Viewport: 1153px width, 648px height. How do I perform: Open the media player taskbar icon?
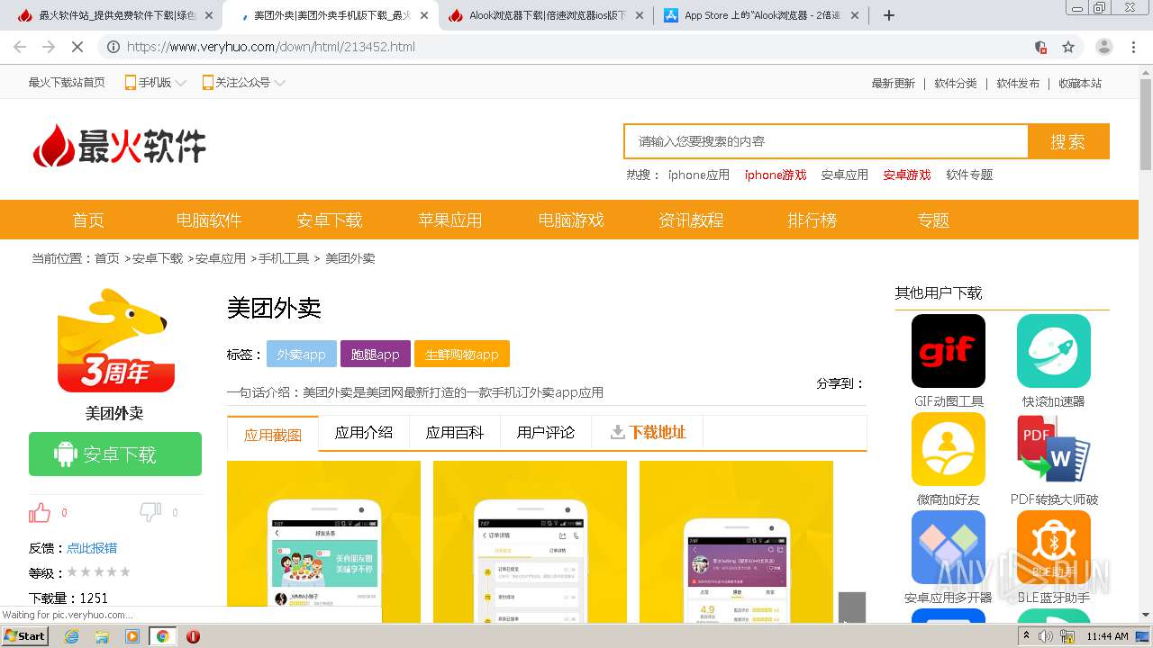pos(132,636)
